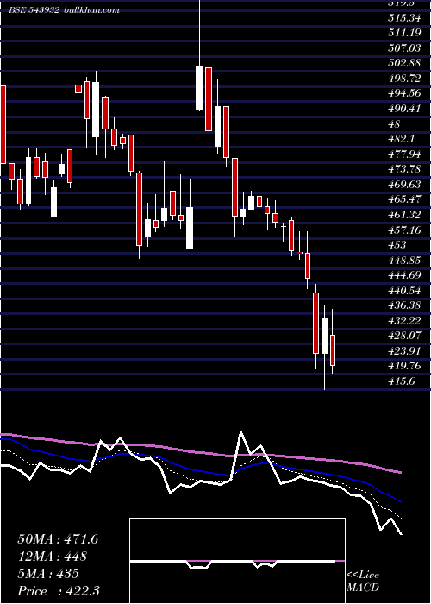
Task: Click the 482.1 price axis label
Action: (x=400, y=139)
